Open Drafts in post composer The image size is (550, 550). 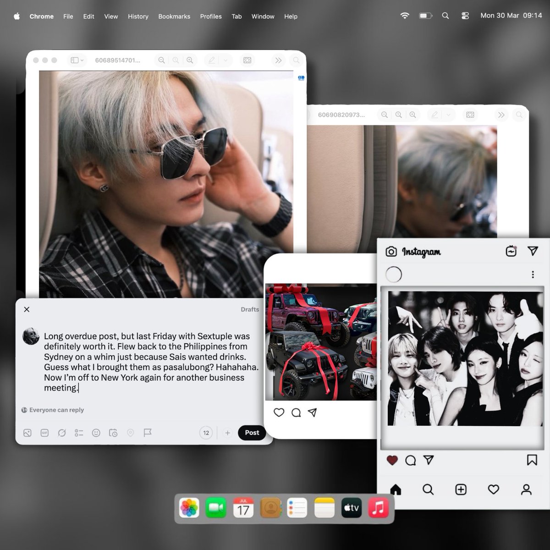[x=250, y=309]
